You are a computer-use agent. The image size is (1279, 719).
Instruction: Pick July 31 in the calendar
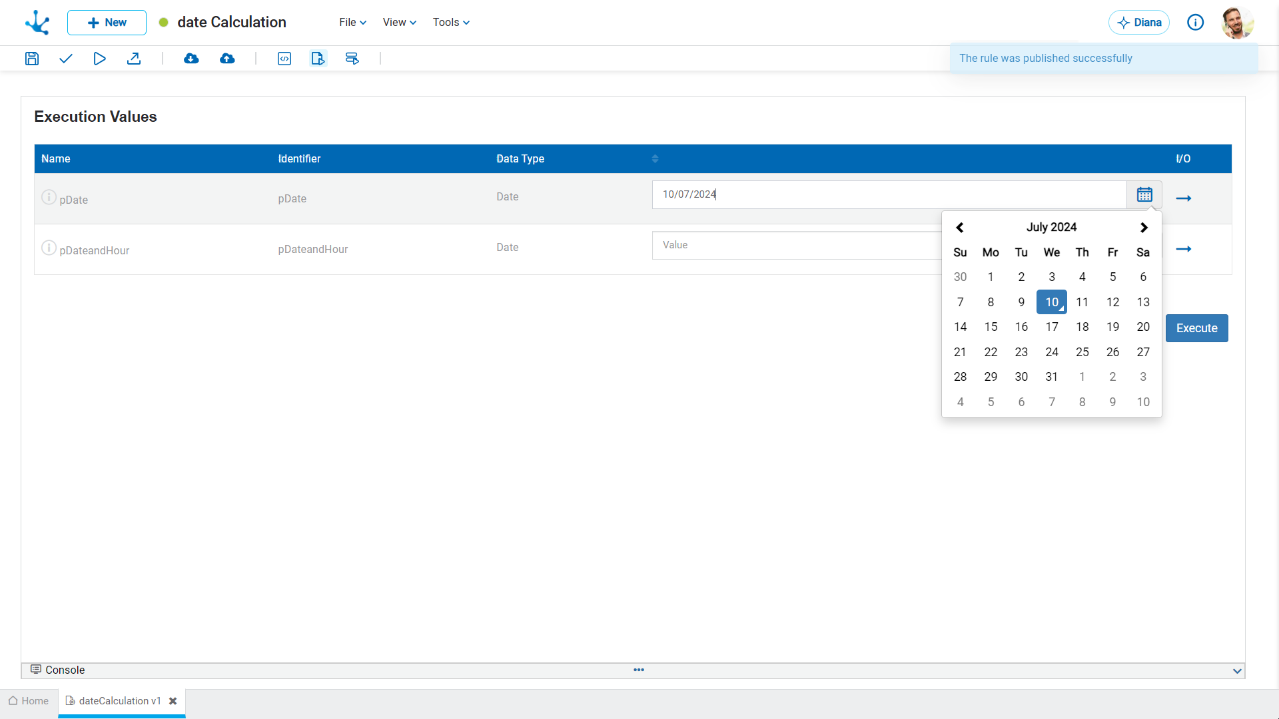[x=1052, y=377]
